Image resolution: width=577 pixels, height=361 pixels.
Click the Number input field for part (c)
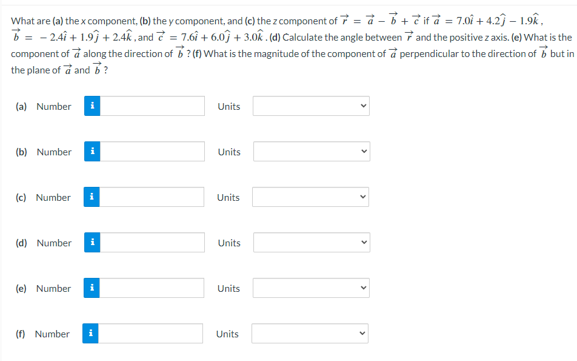[x=152, y=197]
